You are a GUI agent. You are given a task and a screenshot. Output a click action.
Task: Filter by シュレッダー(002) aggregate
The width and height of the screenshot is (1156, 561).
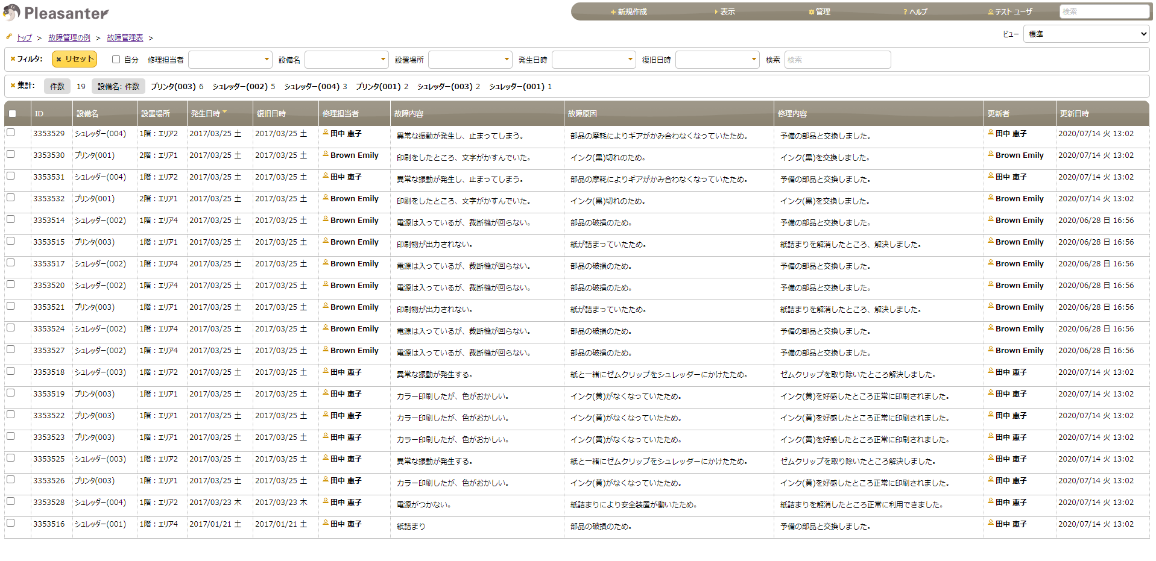[240, 86]
